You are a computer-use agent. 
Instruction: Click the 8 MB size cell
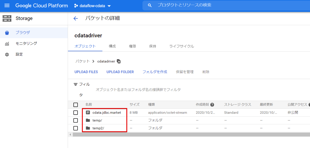tap(134, 112)
